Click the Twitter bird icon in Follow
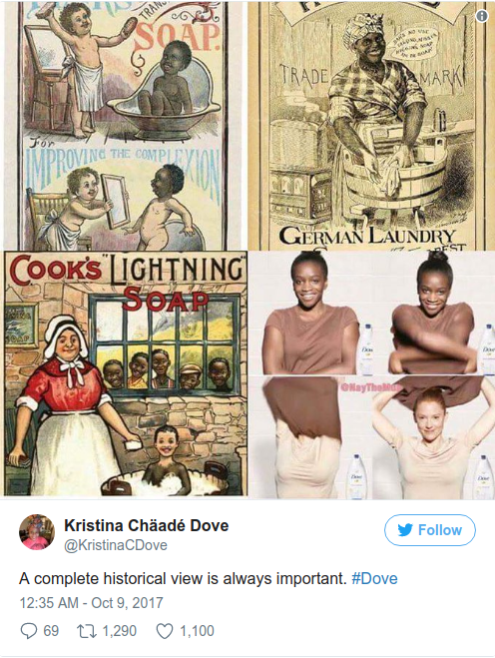Image resolution: width=495 pixels, height=658 pixels. tap(405, 530)
